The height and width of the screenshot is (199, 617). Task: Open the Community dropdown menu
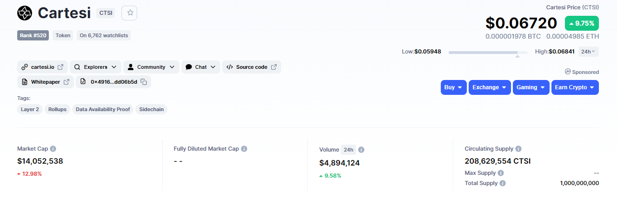point(151,67)
